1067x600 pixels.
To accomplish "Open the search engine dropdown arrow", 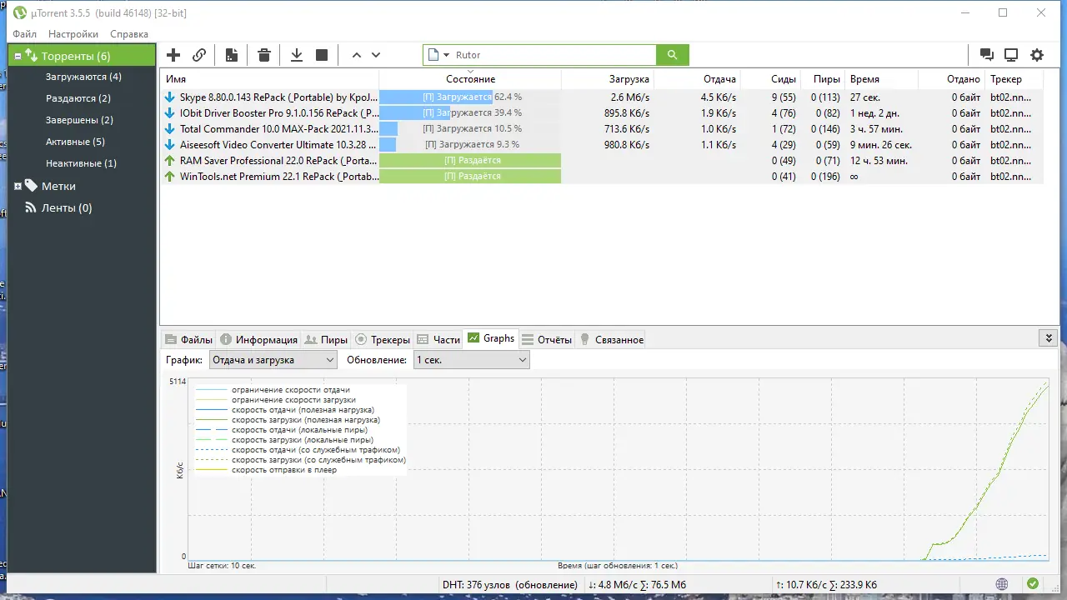I will (x=447, y=54).
